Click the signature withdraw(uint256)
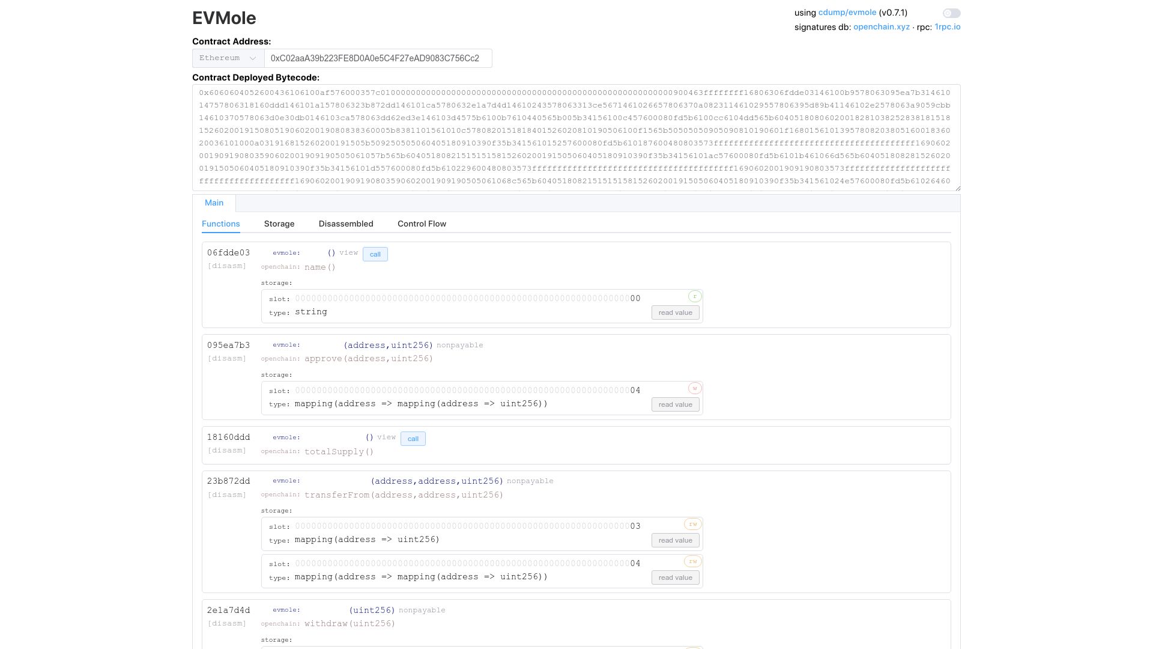 (350, 624)
